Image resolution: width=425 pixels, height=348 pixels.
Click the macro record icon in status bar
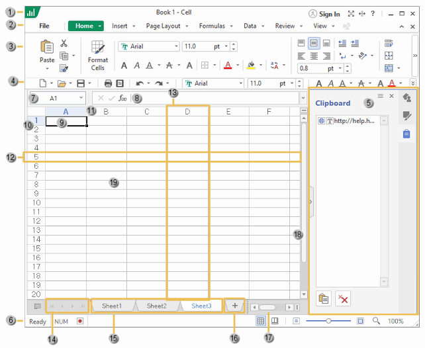(80, 321)
